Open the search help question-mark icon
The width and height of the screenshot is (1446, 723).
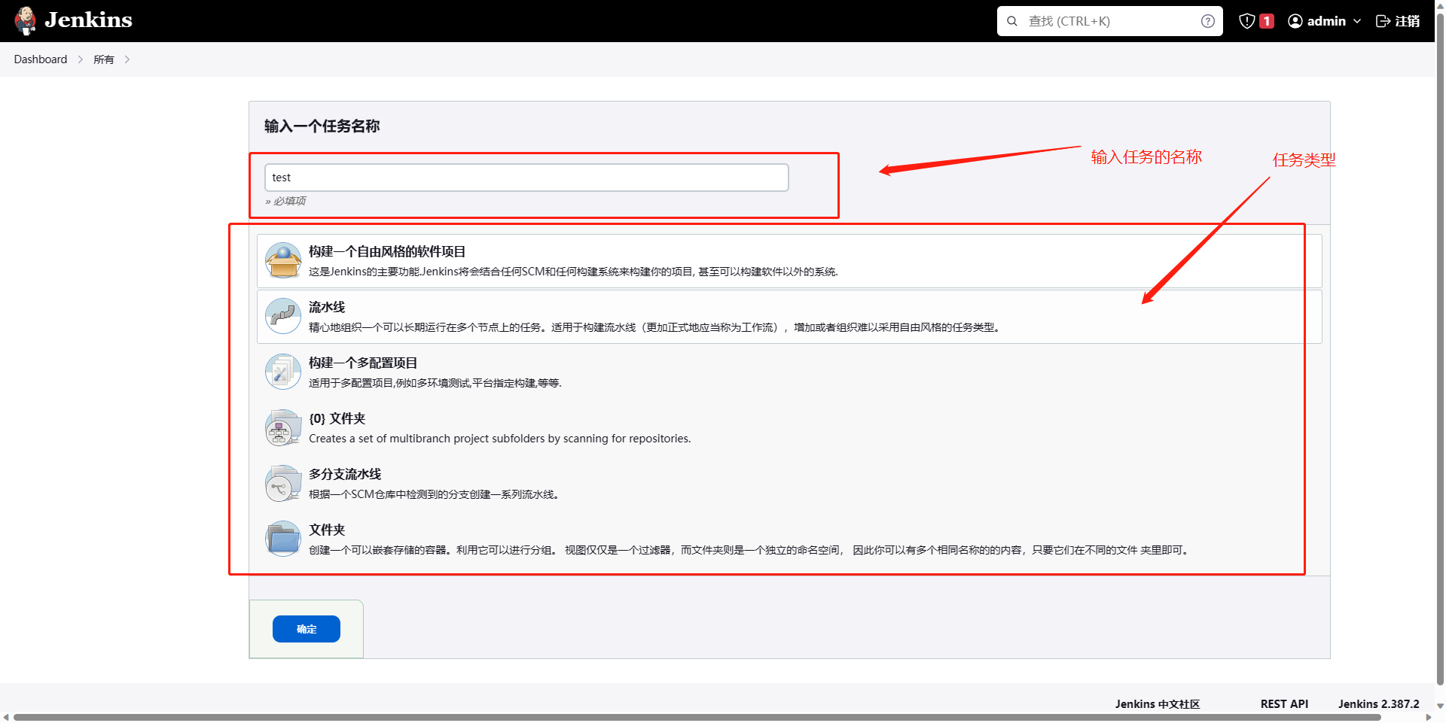click(x=1208, y=21)
